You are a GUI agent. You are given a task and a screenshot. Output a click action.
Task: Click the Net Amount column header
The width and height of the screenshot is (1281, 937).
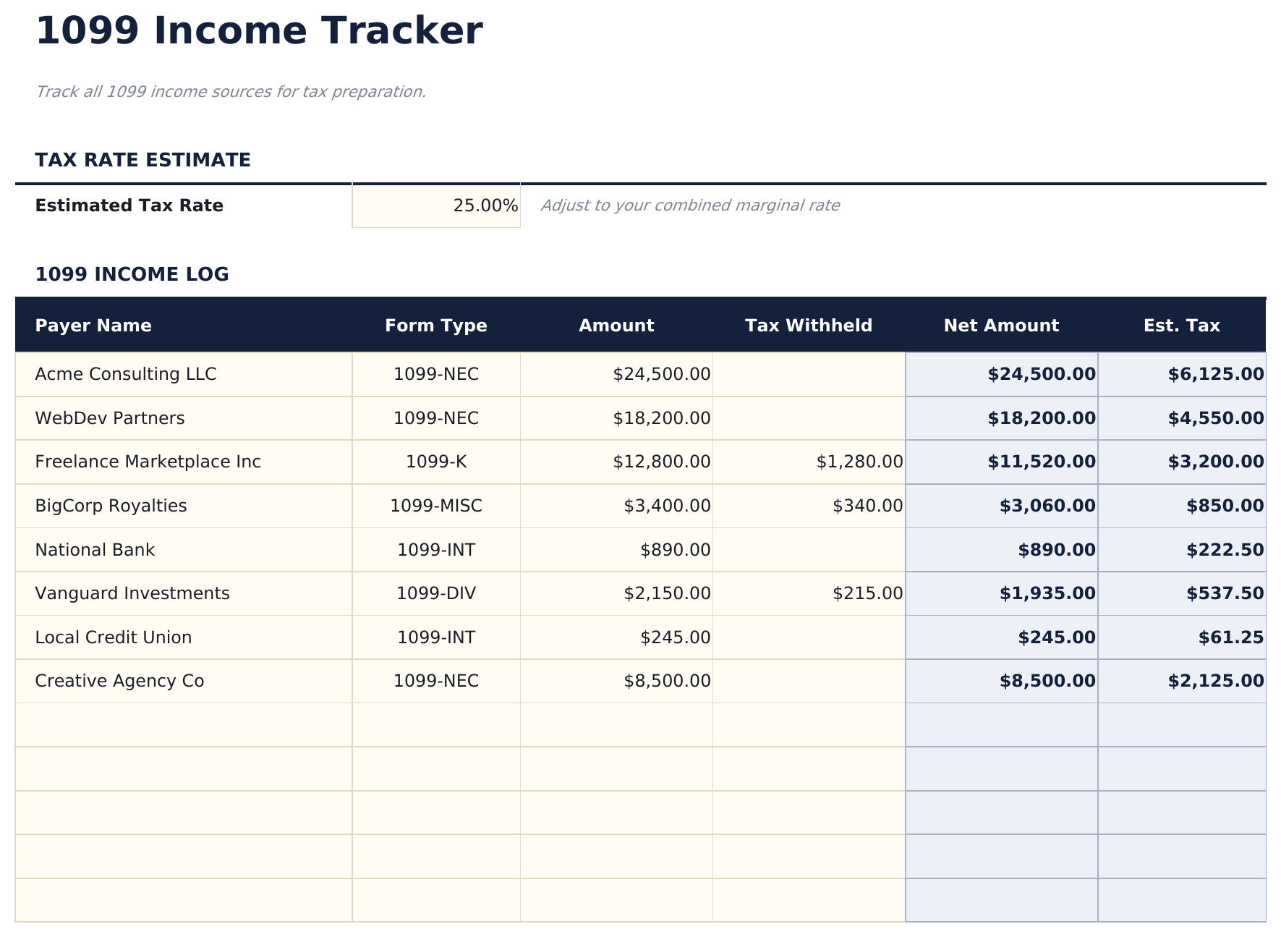[x=1001, y=326]
